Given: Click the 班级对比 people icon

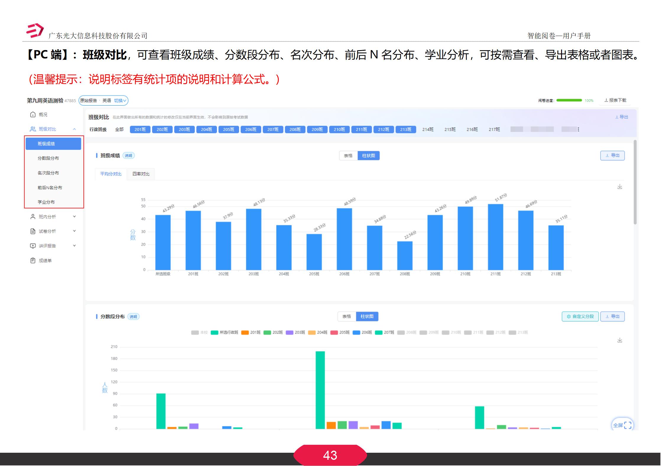Looking at the screenshot, I should click(x=33, y=129).
